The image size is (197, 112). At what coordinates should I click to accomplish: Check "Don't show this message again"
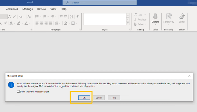18,92
